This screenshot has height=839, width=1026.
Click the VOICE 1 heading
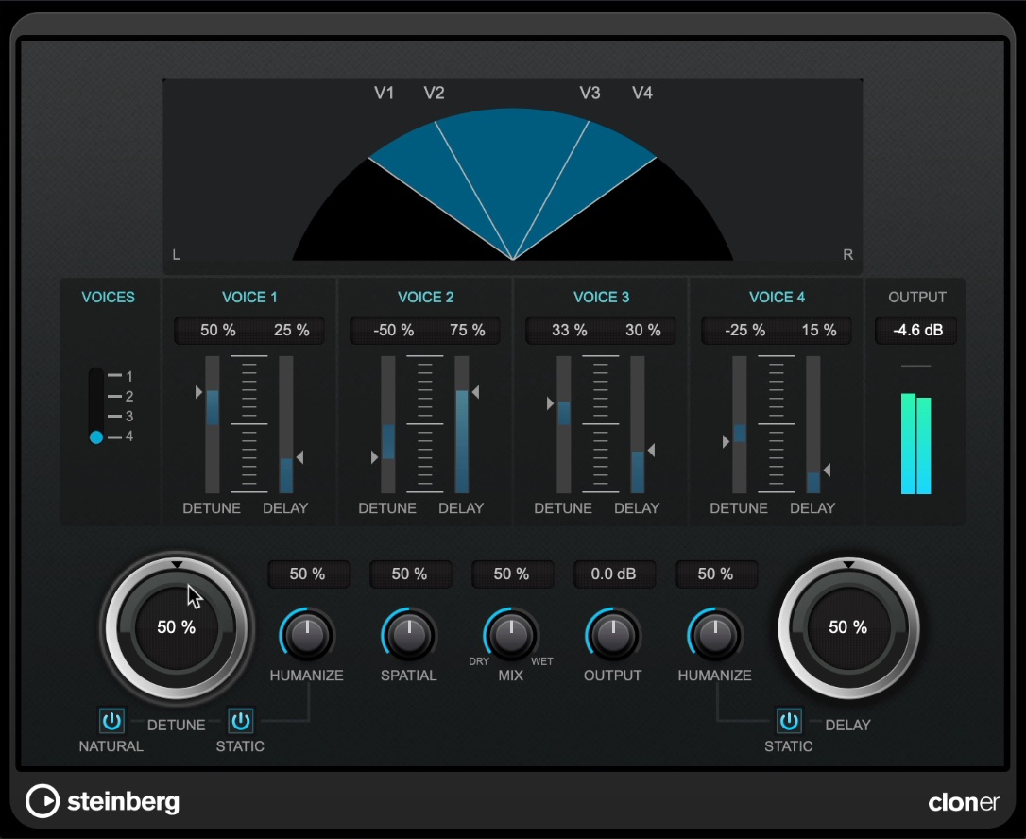click(x=249, y=297)
